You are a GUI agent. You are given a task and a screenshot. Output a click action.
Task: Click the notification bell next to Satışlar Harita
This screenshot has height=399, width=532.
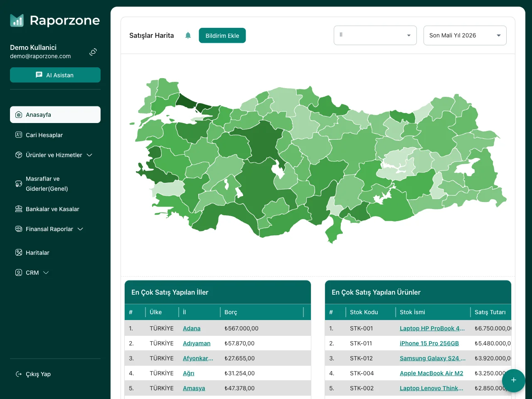coord(188,35)
